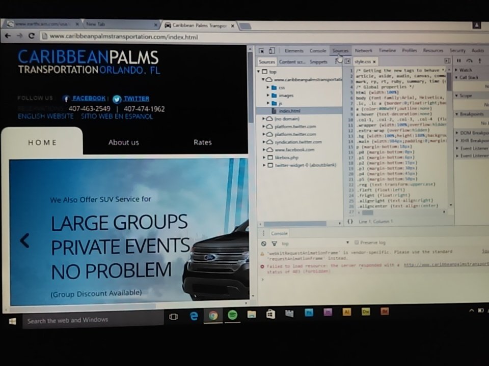The height and width of the screenshot is (366, 489).
Task: Open the Network DevTools tab
Action: [363, 50]
